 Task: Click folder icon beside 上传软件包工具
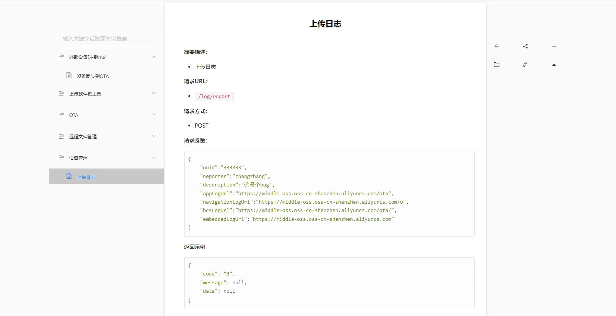(62, 94)
